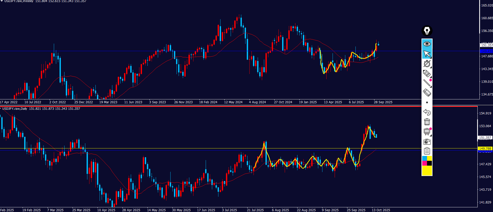Pick the black color swatch
The height and width of the screenshot is (212, 493).
(x=429, y=163)
